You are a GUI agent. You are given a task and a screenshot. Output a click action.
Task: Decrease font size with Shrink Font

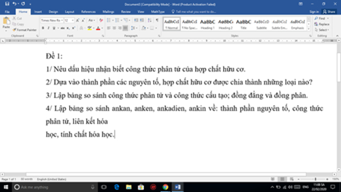click(x=83, y=20)
